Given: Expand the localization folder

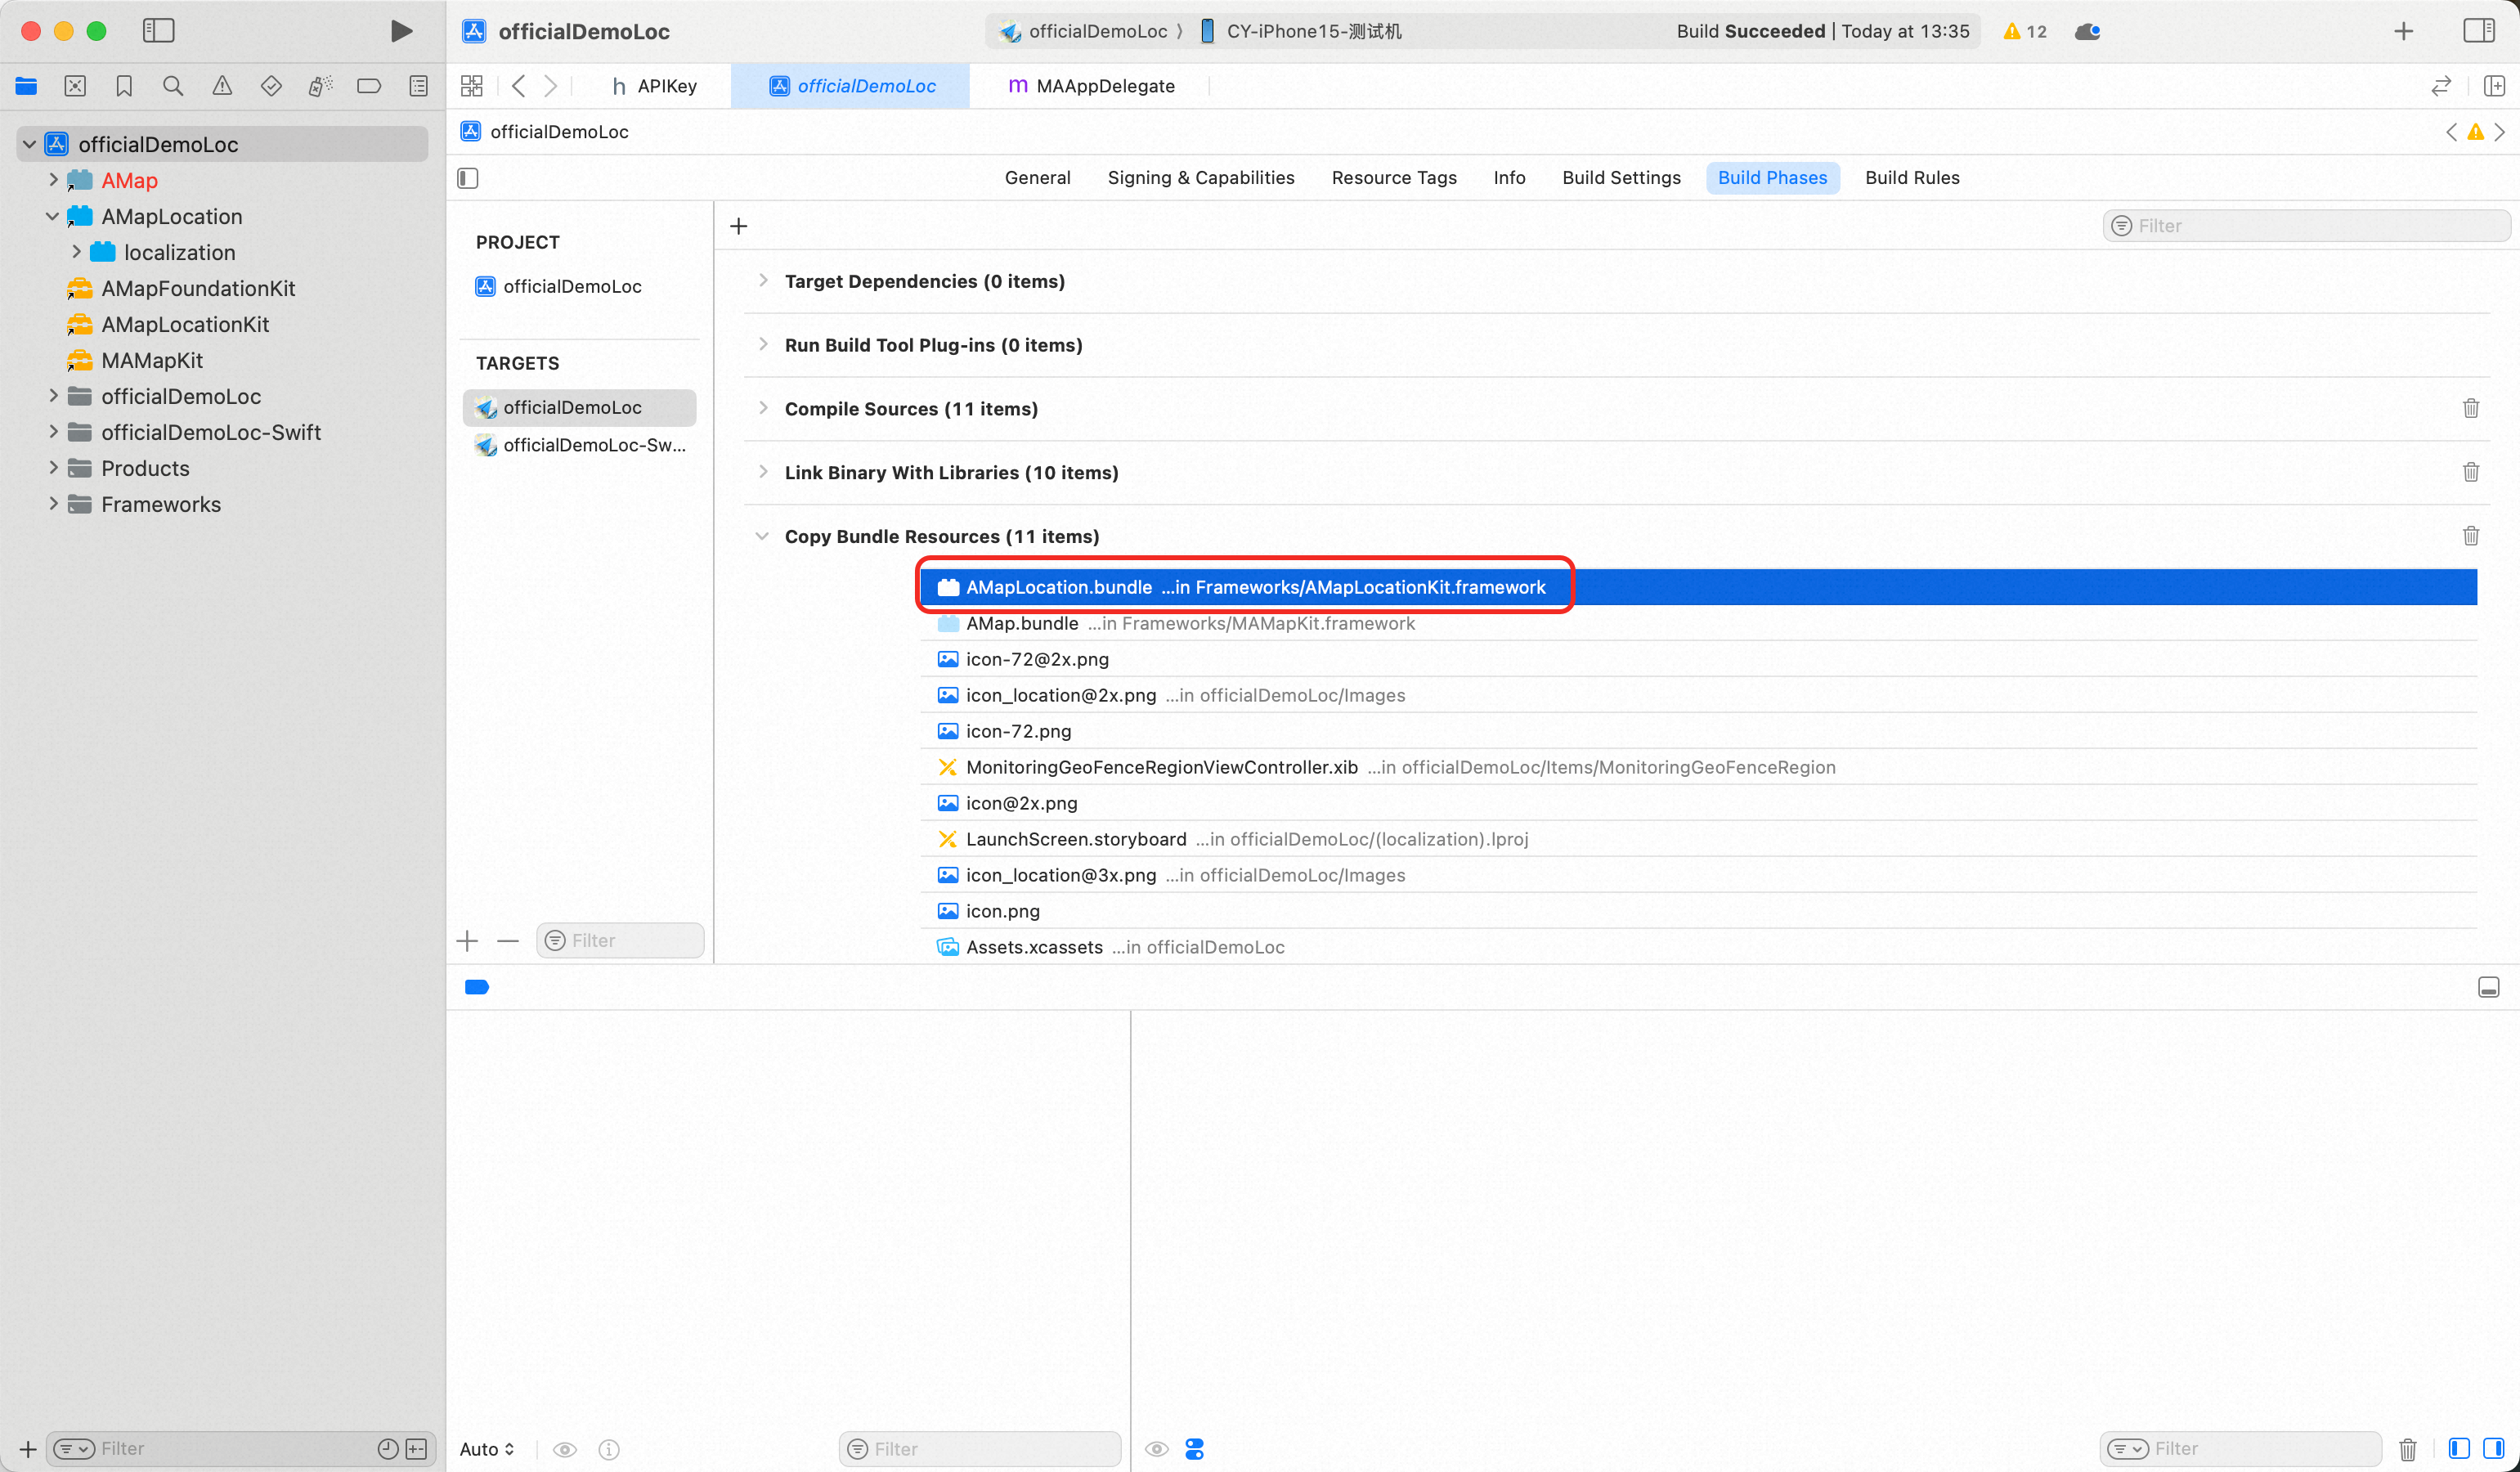Looking at the screenshot, I should coord(76,252).
